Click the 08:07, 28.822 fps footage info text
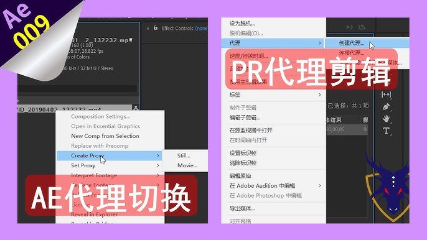This screenshot has height=240, width=427. pos(85,51)
